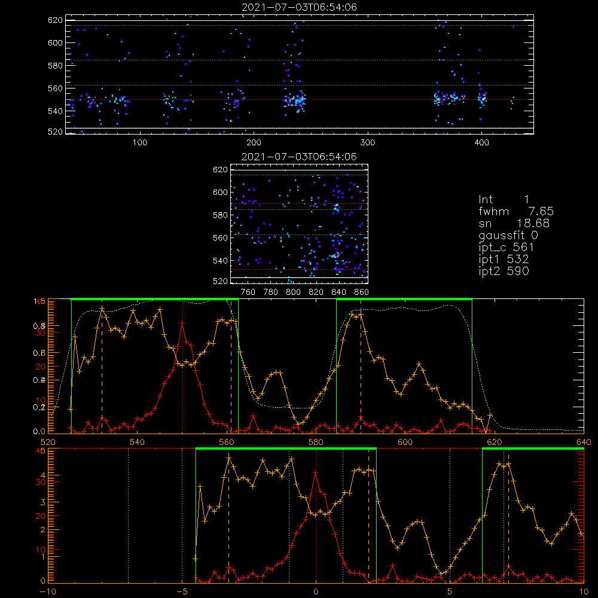Viewport: 598px width, 598px height.
Task: Click the x-axis label 580 on profile plot
Action: (316, 442)
